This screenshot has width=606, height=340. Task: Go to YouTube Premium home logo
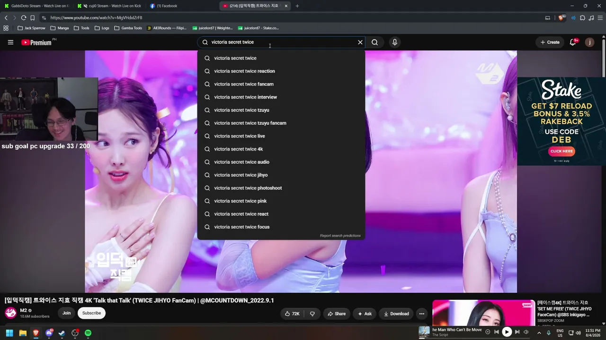(x=36, y=42)
